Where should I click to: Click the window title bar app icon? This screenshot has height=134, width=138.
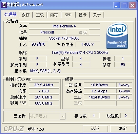pyautogui.click(x=4, y=5)
